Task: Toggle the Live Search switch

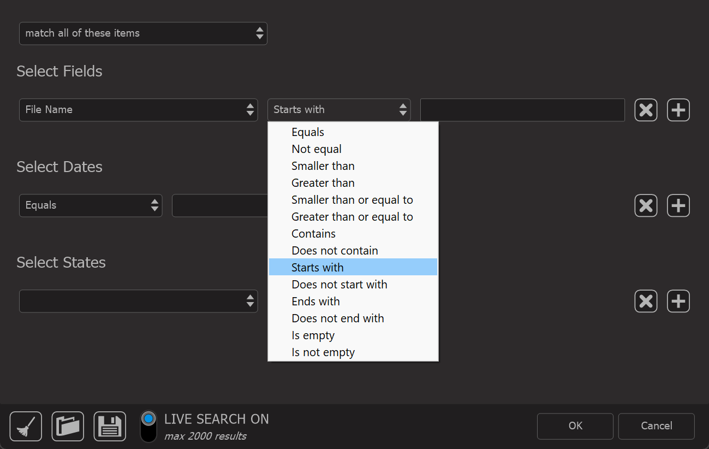Action: (x=148, y=426)
